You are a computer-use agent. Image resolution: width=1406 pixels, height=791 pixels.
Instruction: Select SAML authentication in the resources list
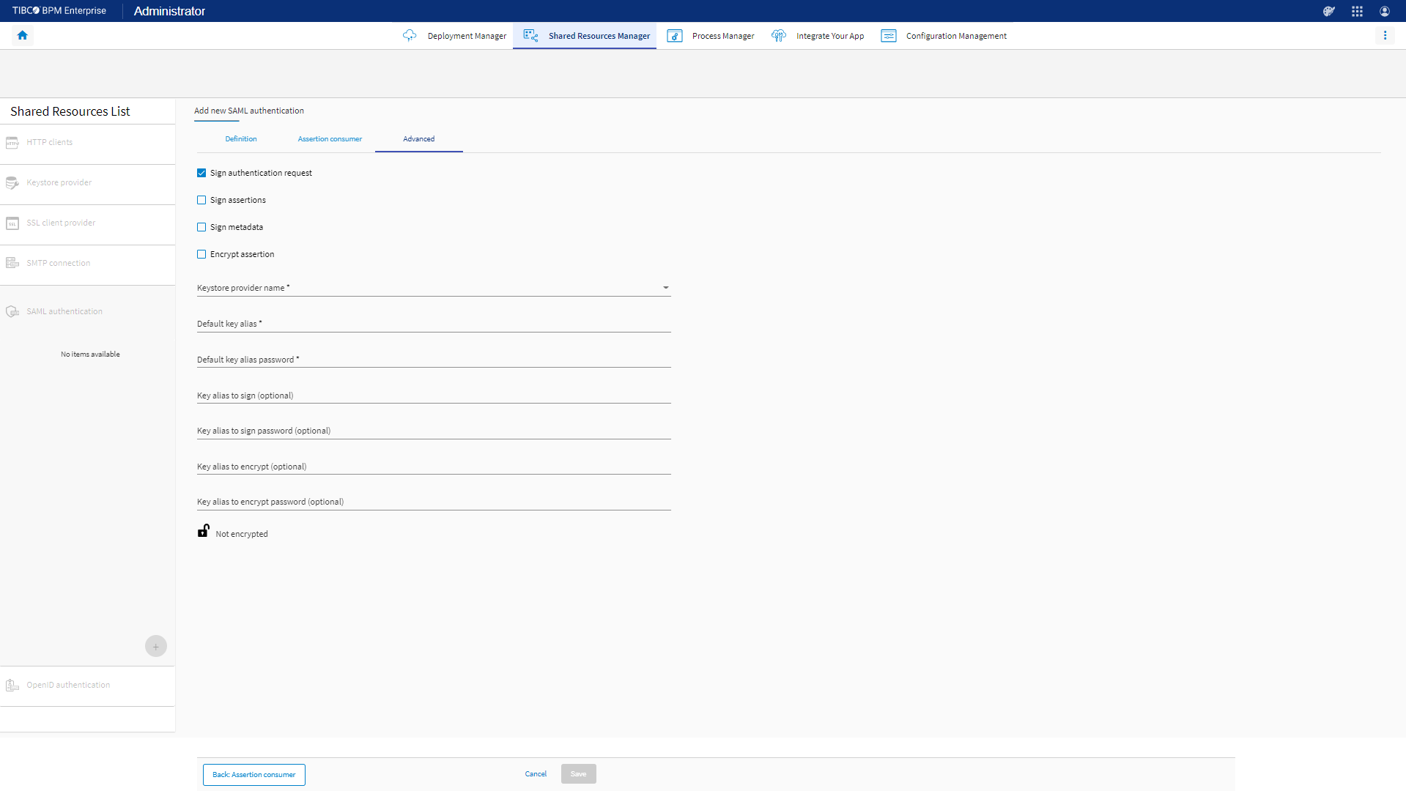(64, 311)
